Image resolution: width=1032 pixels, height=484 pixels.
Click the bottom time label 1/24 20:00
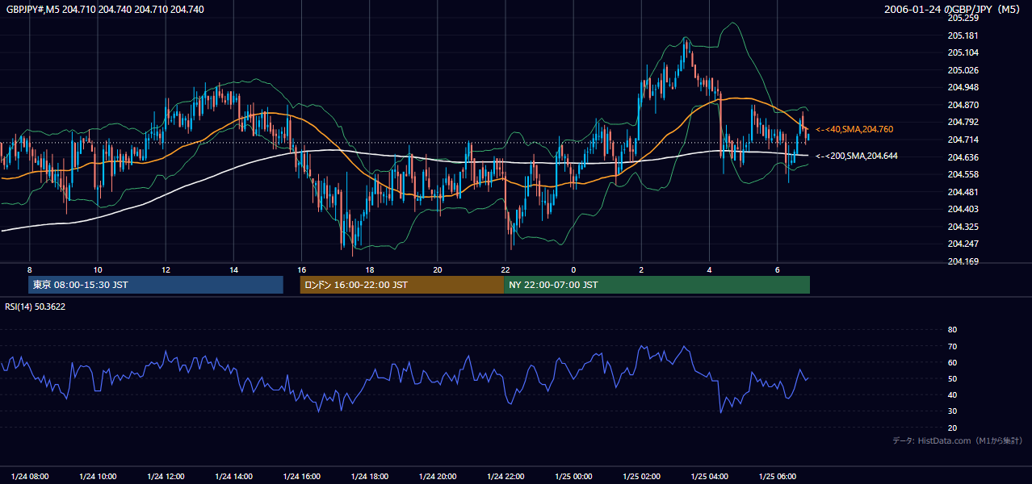438,476
